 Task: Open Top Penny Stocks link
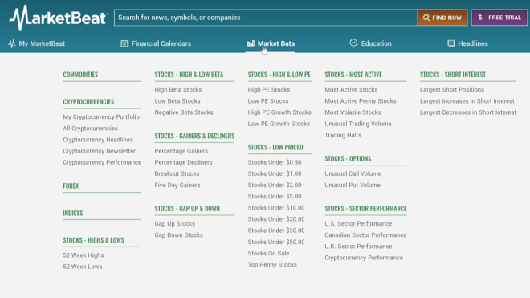[x=272, y=265]
